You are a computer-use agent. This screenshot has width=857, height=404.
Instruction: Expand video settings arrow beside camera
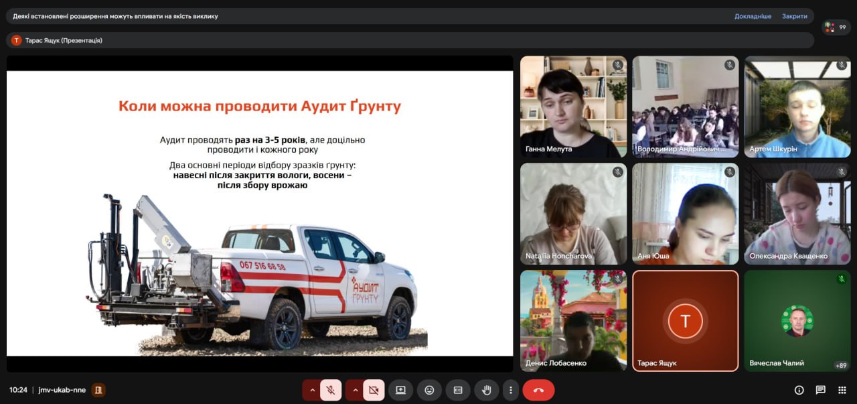tap(355, 390)
